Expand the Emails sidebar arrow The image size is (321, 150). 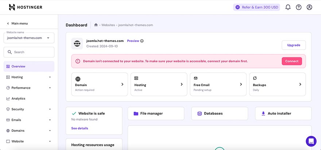tap(50, 120)
